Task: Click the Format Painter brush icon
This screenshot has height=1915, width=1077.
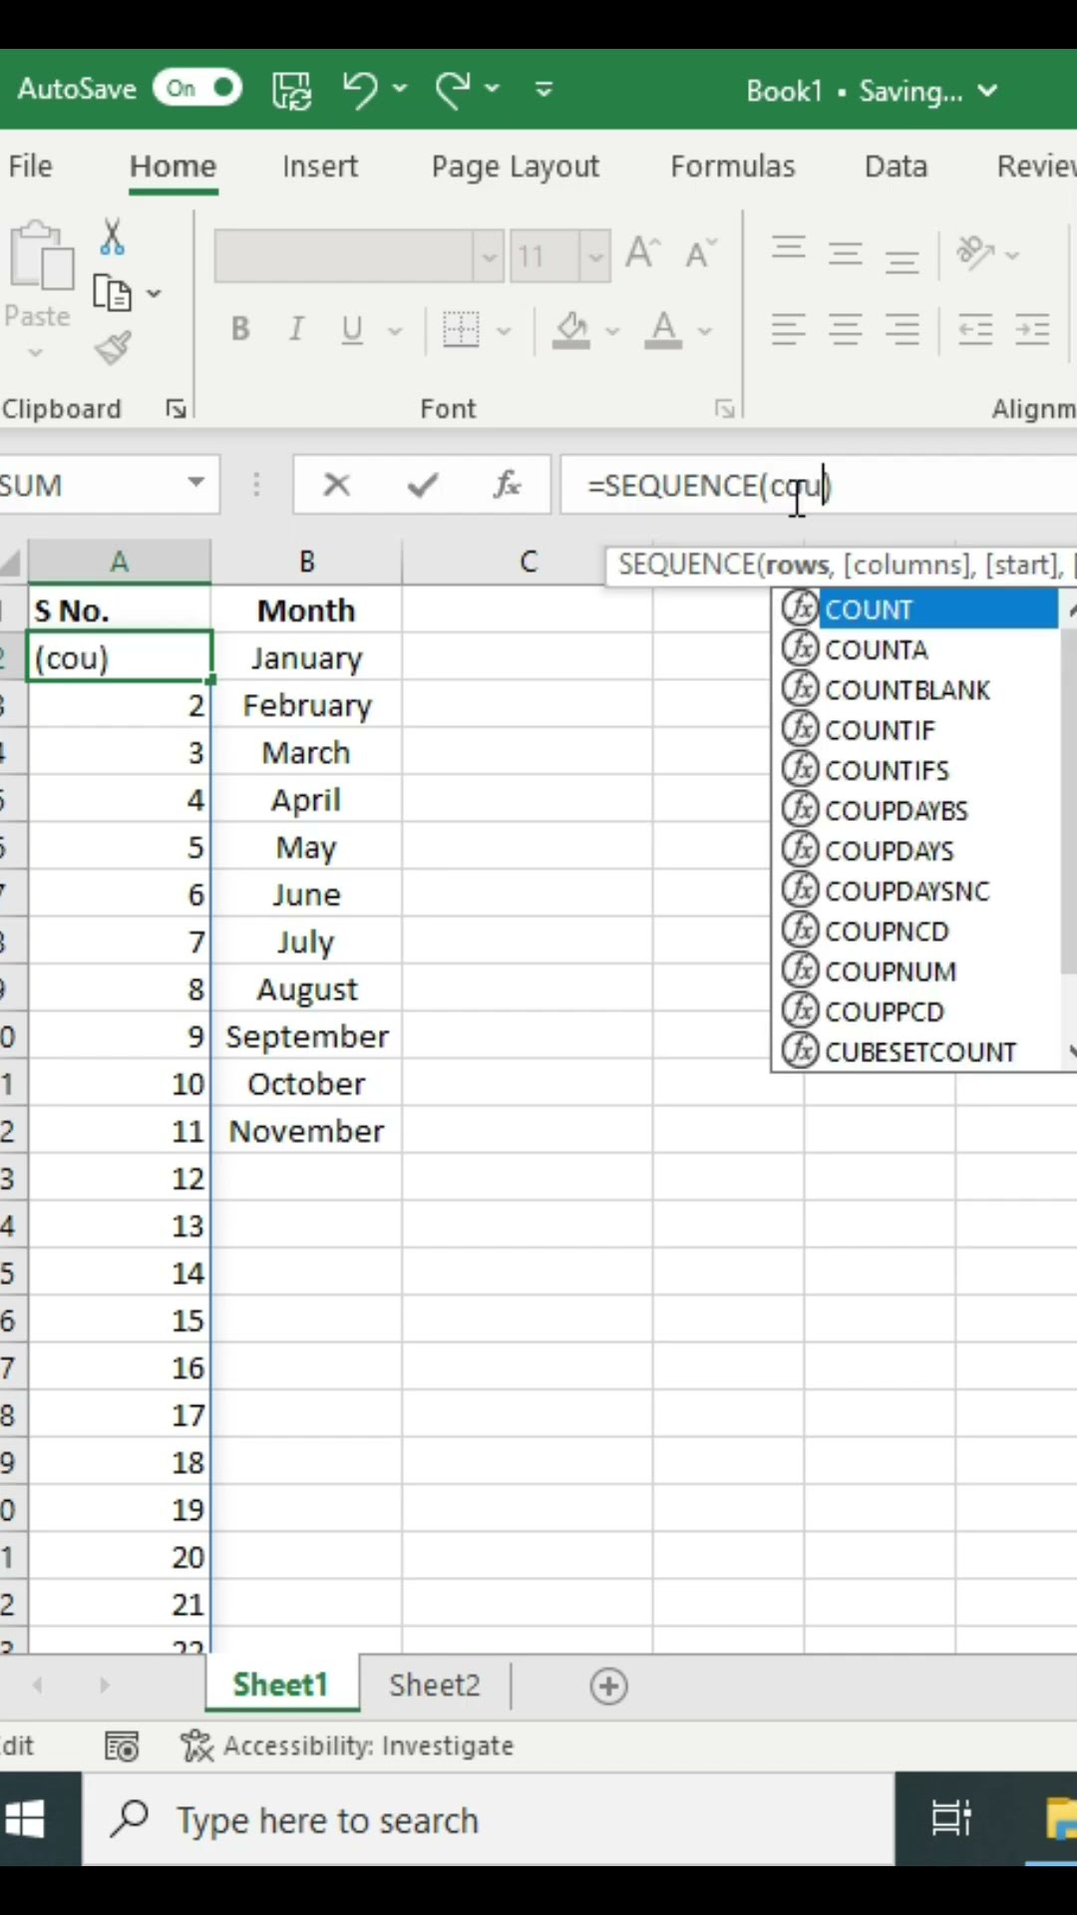Action: (113, 348)
